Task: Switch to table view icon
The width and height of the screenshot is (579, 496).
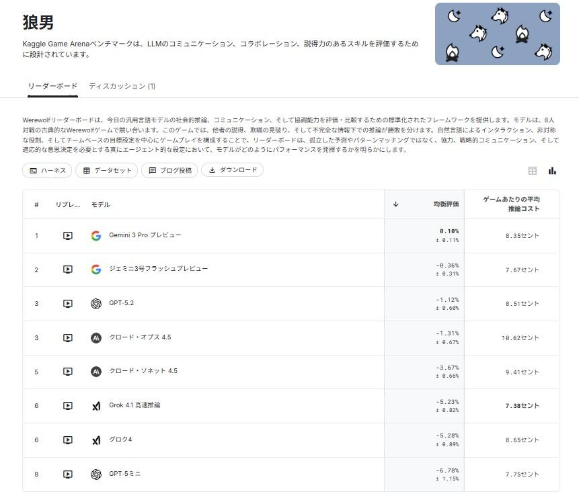Action: tap(533, 171)
